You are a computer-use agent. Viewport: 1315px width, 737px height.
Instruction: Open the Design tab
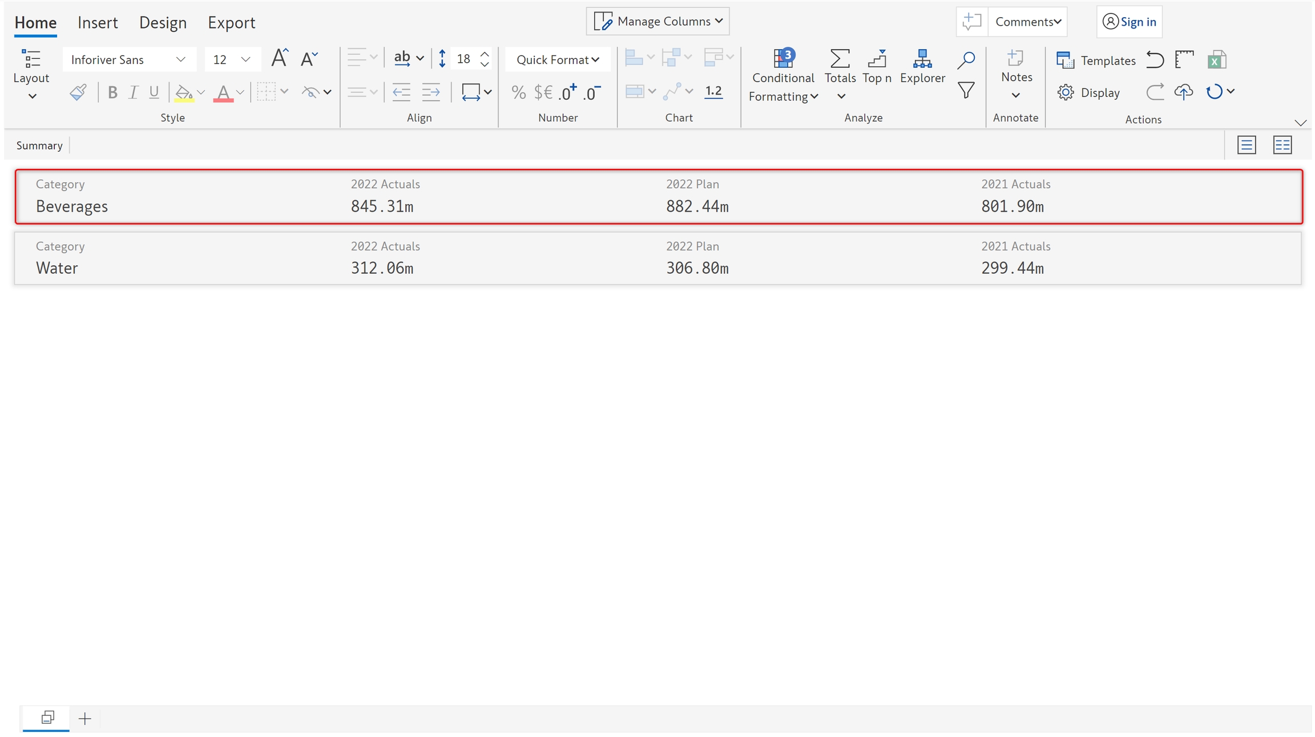[x=163, y=23]
